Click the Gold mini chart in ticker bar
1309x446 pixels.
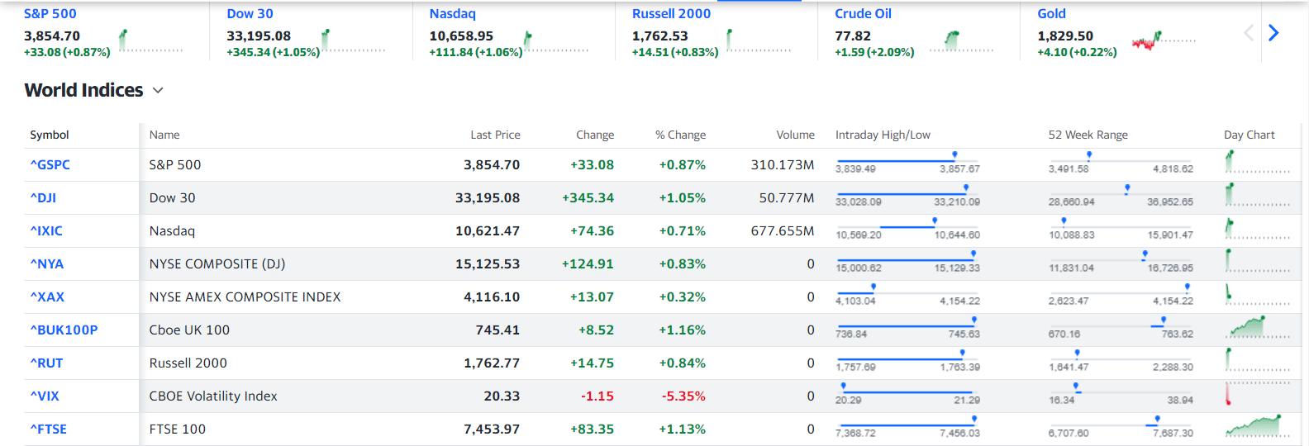(1164, 40)
